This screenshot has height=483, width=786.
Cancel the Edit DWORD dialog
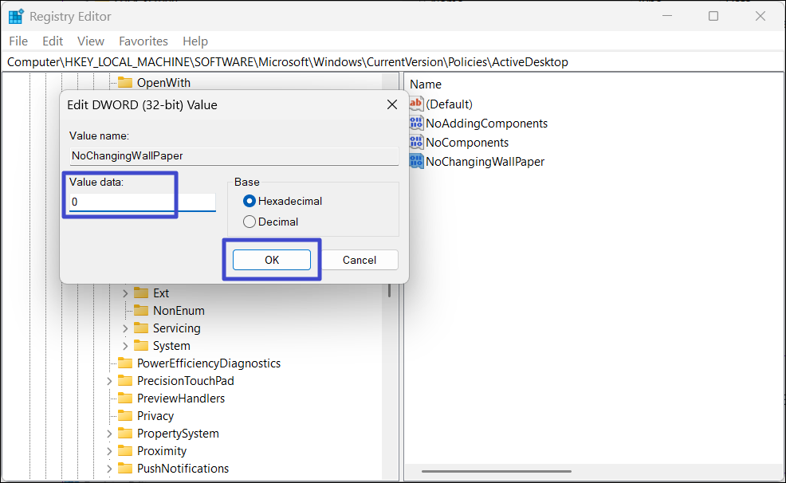[360, 260]
